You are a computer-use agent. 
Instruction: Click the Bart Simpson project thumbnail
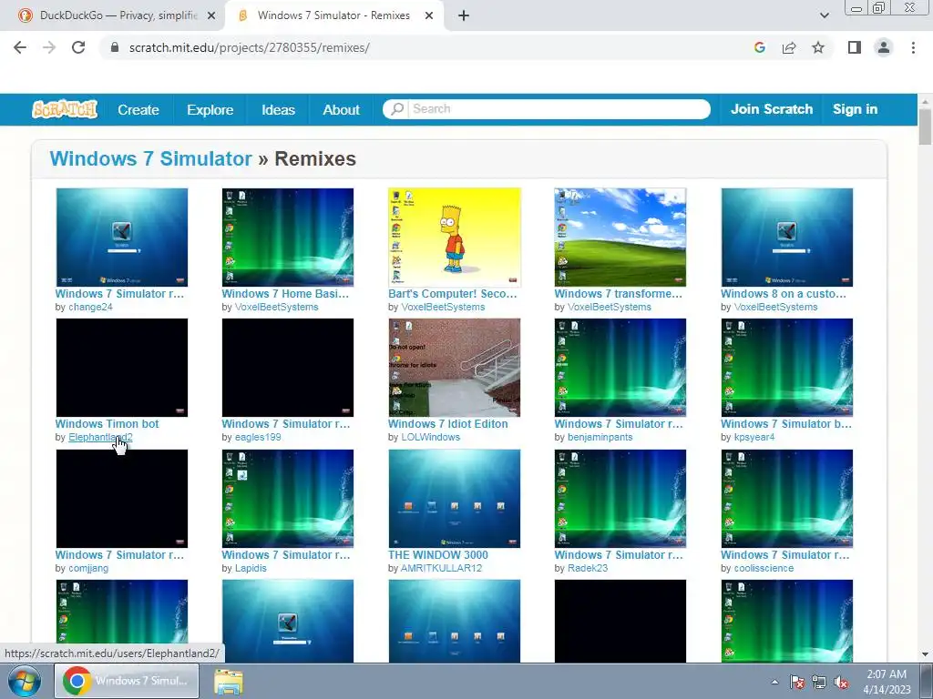tap(454, 238)
